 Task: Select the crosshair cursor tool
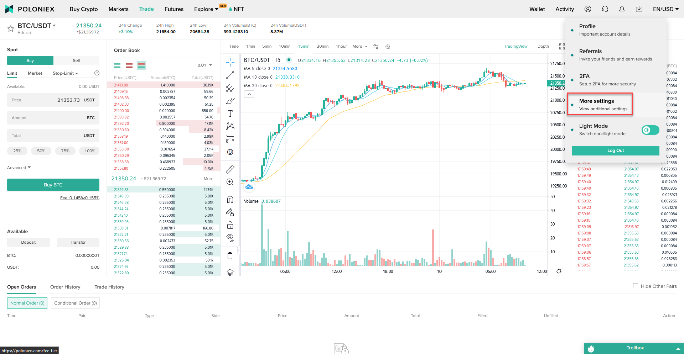click(230, 62)
